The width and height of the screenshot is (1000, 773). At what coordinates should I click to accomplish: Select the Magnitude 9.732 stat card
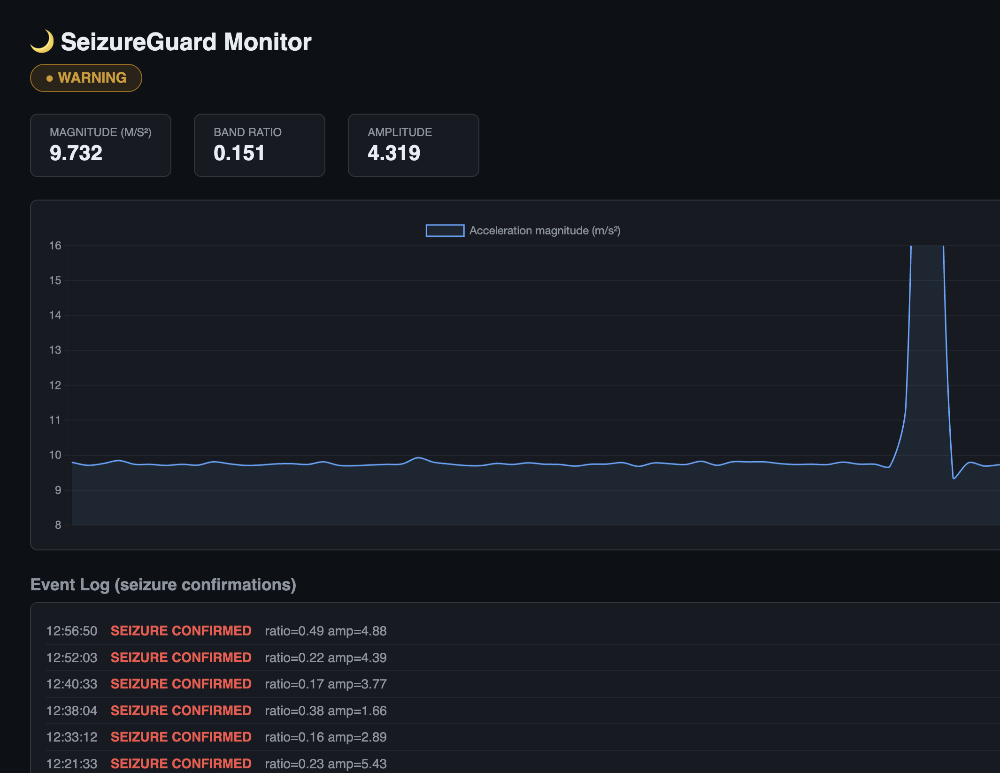[100, 145]
